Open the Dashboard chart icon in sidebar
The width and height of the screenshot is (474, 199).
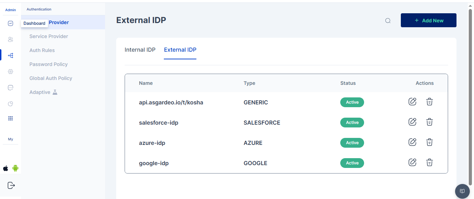pyautogui.click(x=11, y=23)
